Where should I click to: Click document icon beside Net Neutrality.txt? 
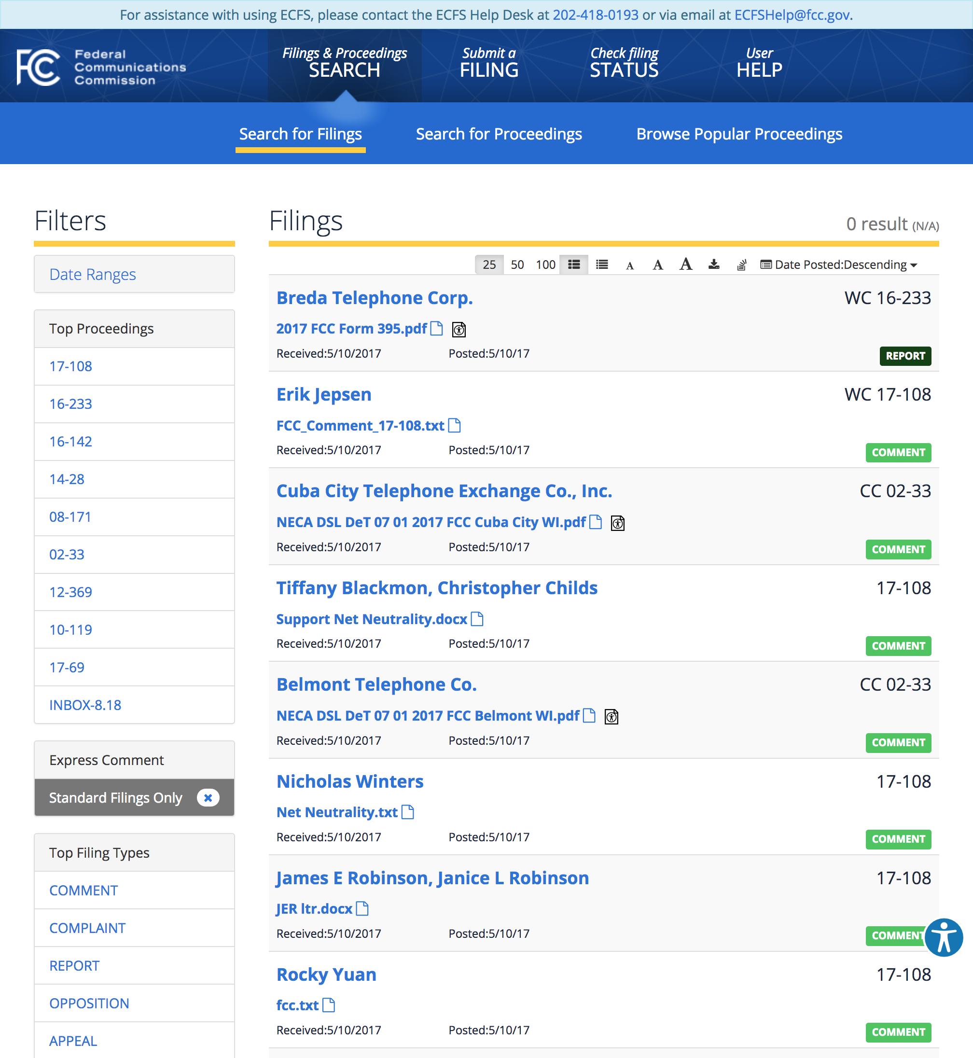(x=407, y=811)
